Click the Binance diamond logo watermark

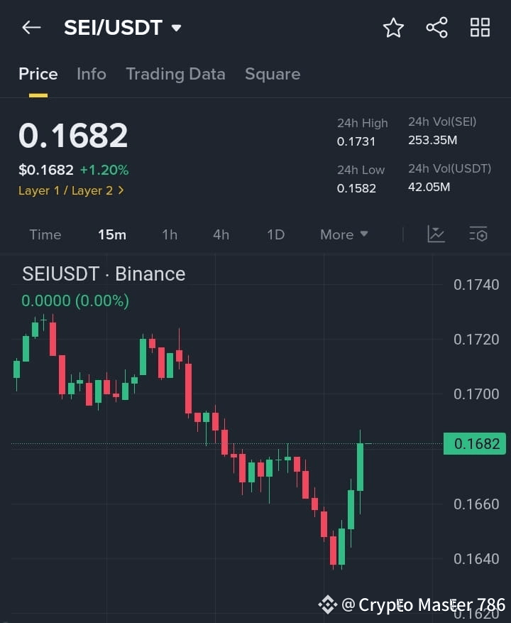pyautogui.click(x=328, y=605)
